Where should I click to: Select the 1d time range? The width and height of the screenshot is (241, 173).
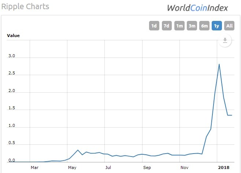[x=154, y=26]
